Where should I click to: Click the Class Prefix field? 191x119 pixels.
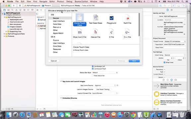click(175, 48)
